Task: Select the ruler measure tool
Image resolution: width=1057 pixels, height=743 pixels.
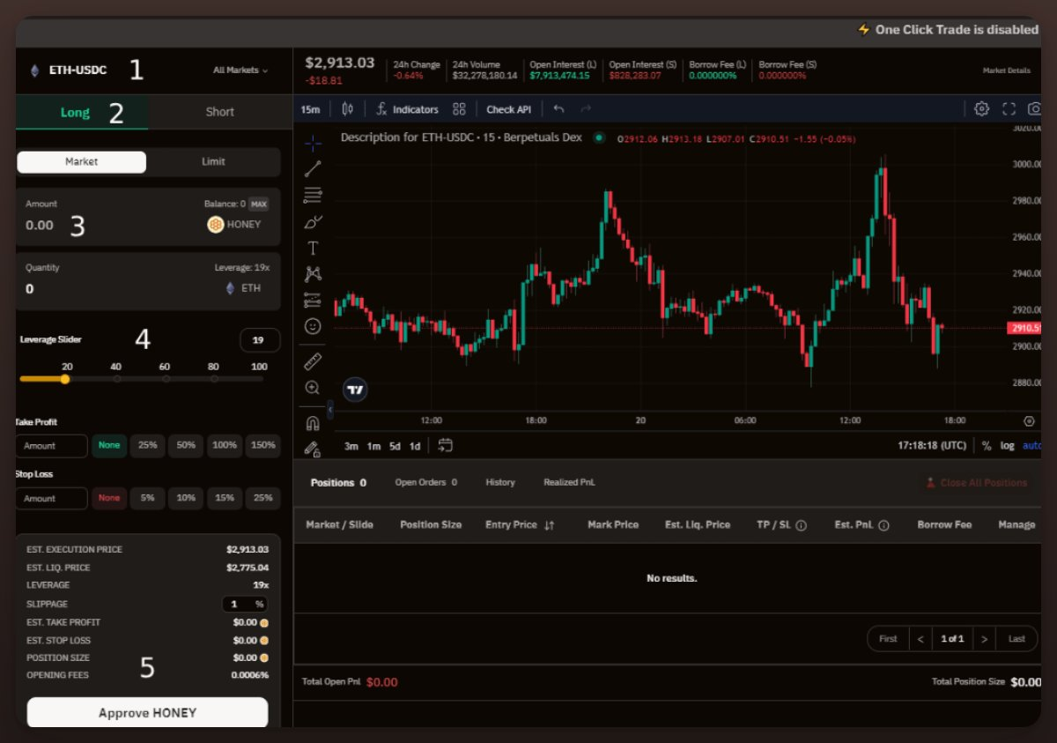Action: pos(313,360)
